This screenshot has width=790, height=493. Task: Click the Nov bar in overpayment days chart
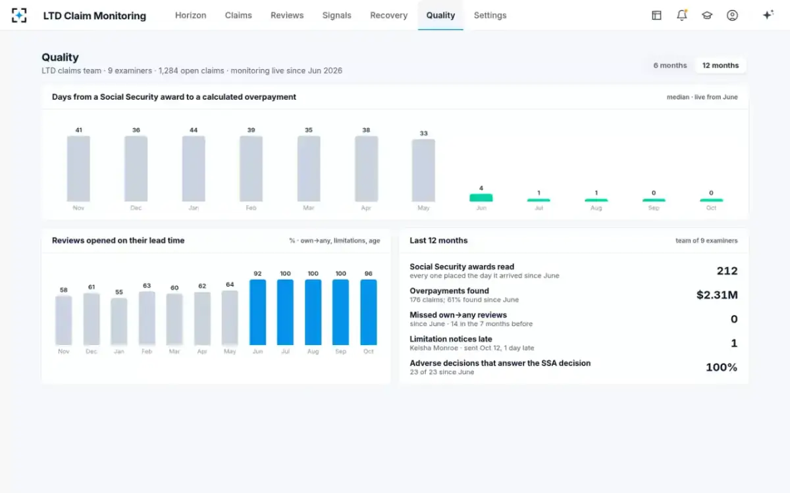[78, 168]
